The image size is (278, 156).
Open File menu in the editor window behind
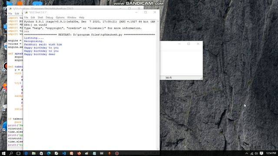10,13
